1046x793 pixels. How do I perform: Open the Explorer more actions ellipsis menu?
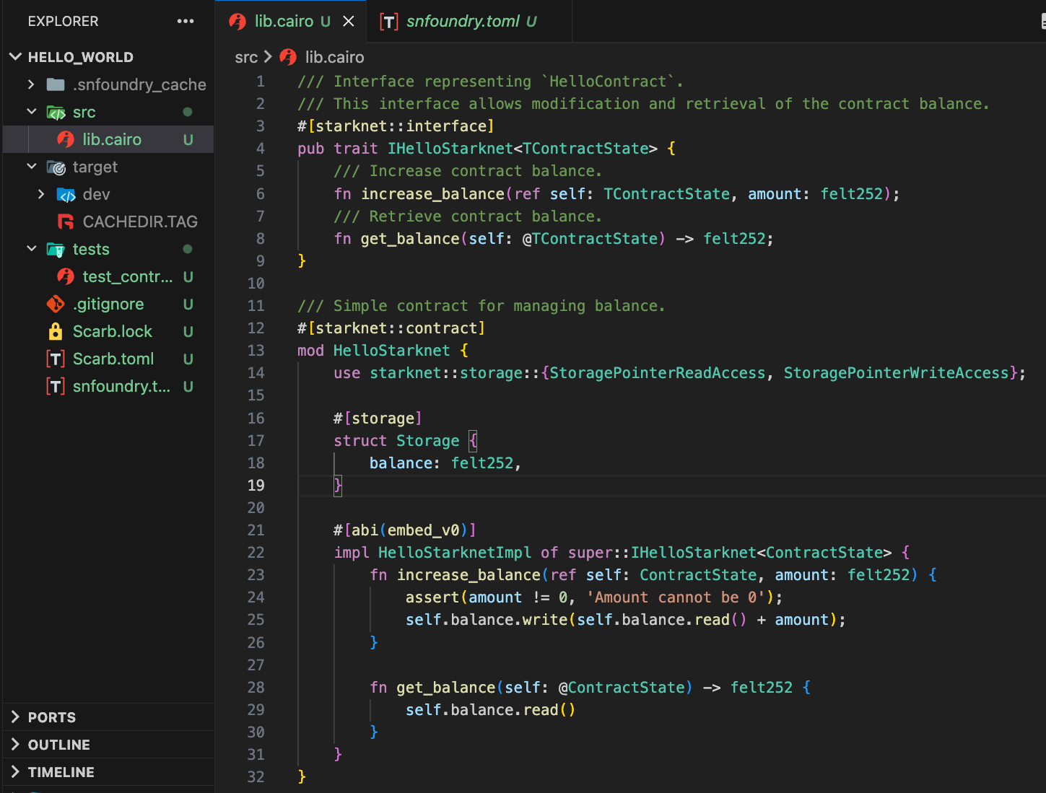(x=186, y=22)
